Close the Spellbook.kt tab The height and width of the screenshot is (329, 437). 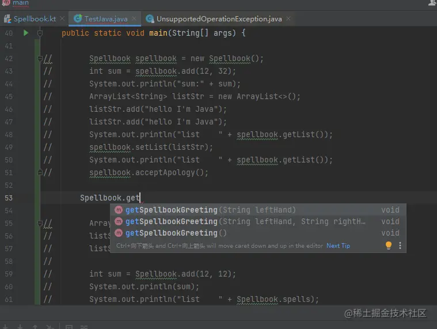pos(62,18)
